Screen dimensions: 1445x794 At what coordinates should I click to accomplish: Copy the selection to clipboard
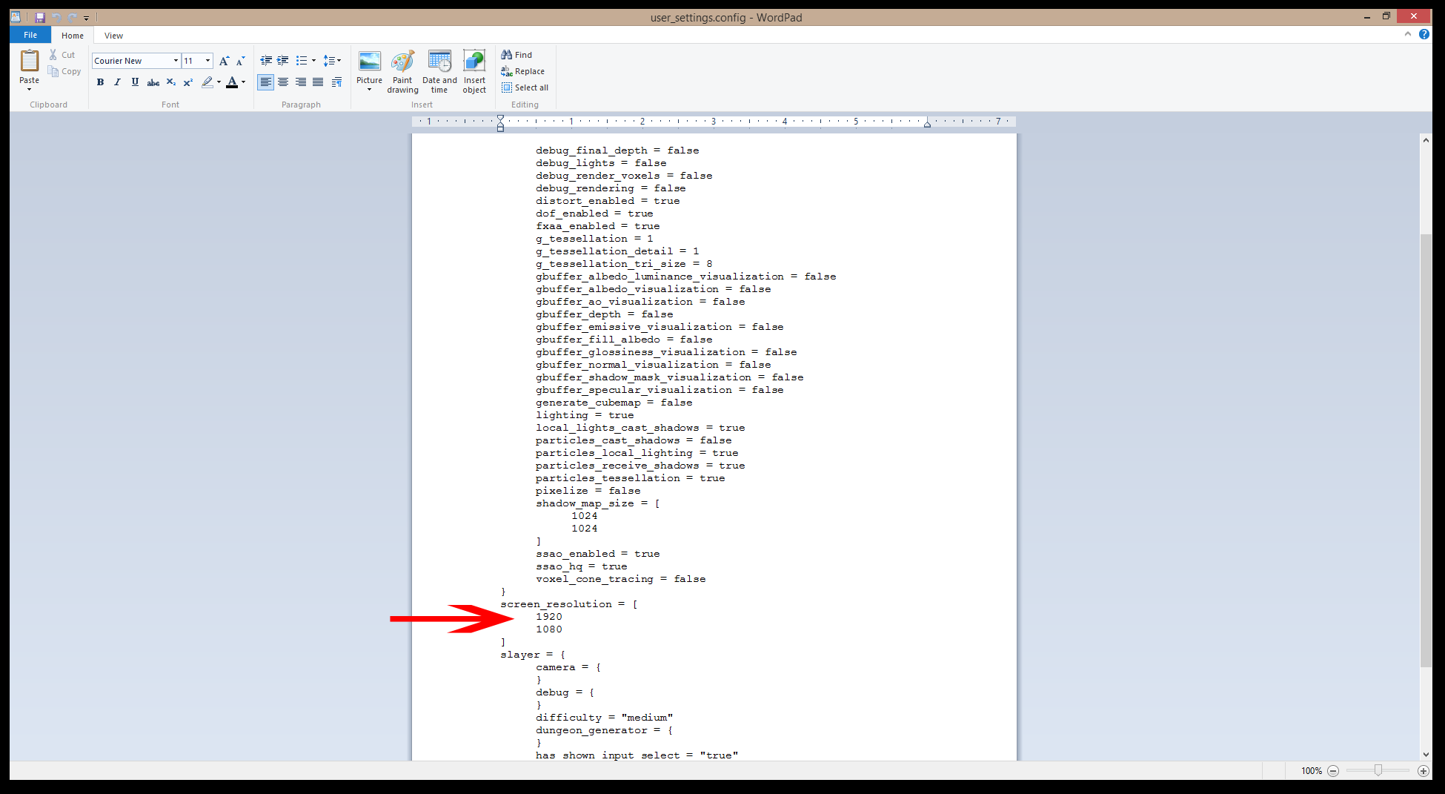(64, 71)
